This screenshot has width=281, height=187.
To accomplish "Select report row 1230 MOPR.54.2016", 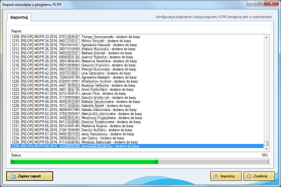I will pos(137,122).
